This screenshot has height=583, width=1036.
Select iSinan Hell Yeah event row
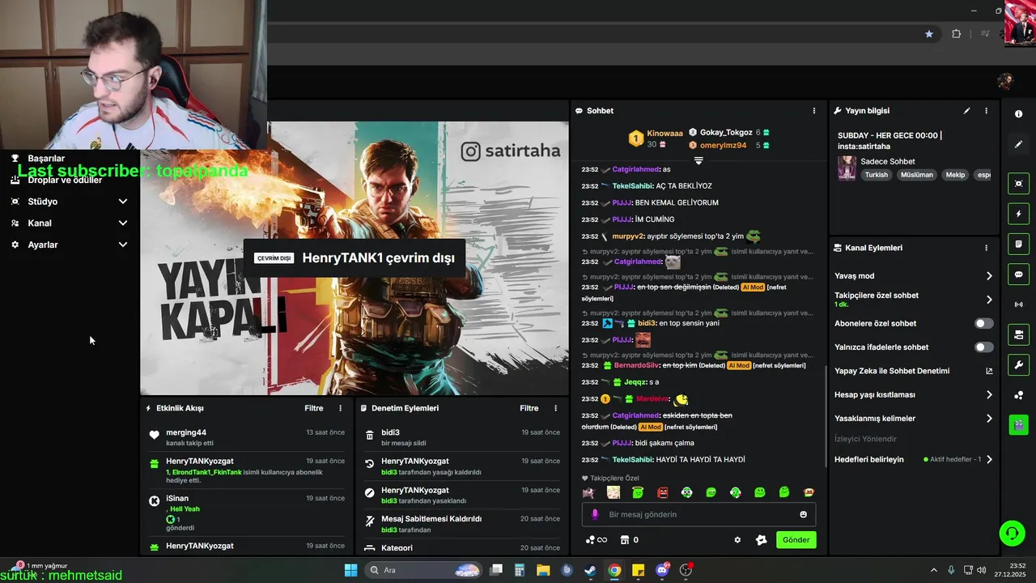[247, 513]
